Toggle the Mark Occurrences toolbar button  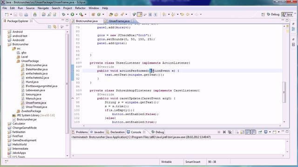pos(140,14)
